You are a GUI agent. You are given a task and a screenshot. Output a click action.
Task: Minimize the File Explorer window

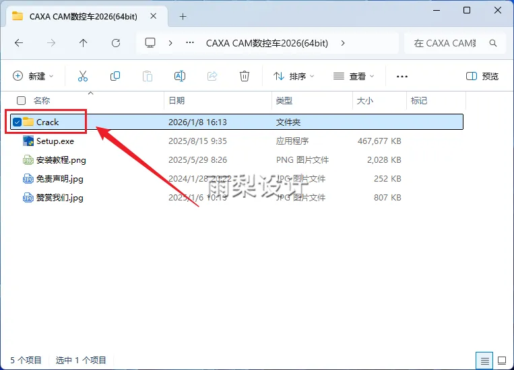437,11
